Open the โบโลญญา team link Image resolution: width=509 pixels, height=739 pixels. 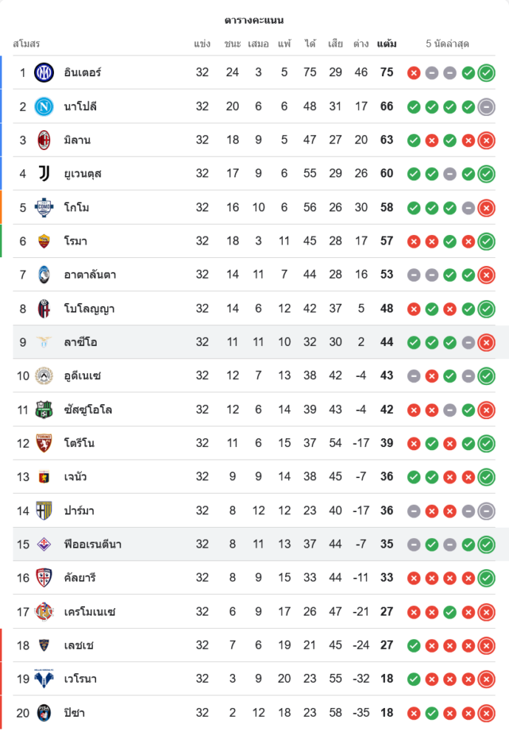pos(89,309)
